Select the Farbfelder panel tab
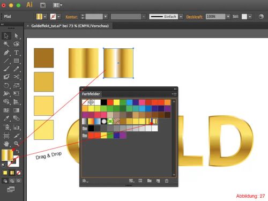Screen dimensions: 268x201 91,94
